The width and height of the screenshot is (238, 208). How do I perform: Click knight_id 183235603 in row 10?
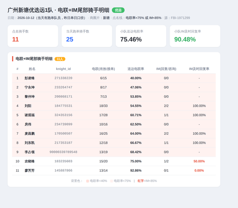tap(63, 161)
